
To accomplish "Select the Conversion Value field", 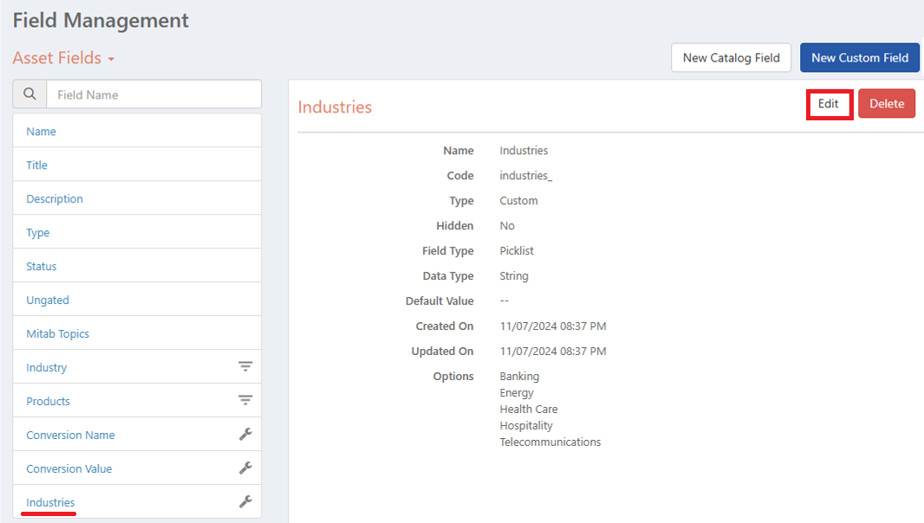I will (137, 468).
